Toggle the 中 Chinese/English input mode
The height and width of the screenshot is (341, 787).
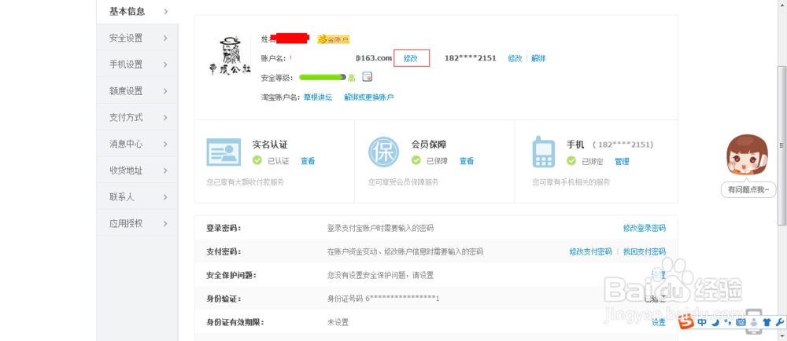(x=702, y=323)
